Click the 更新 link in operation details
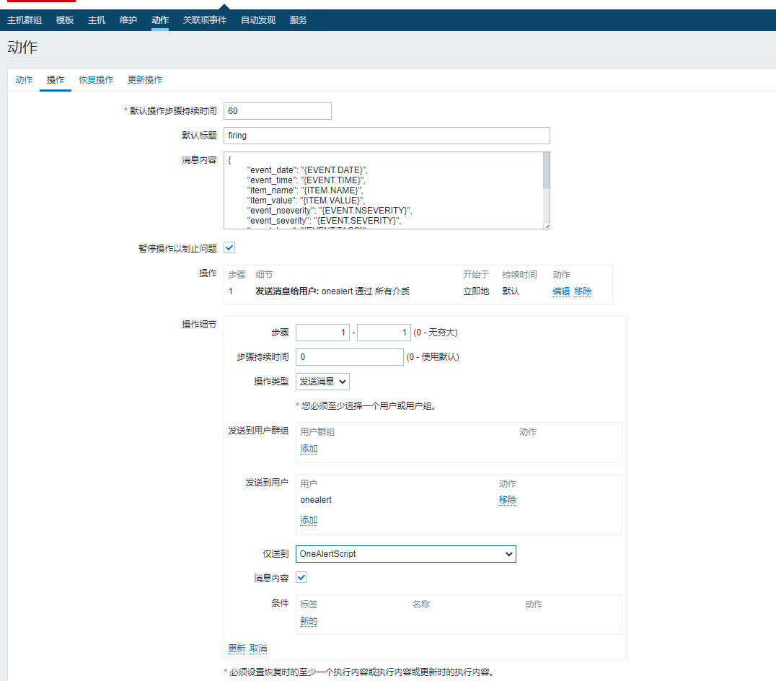 click(x=237, y=649)
